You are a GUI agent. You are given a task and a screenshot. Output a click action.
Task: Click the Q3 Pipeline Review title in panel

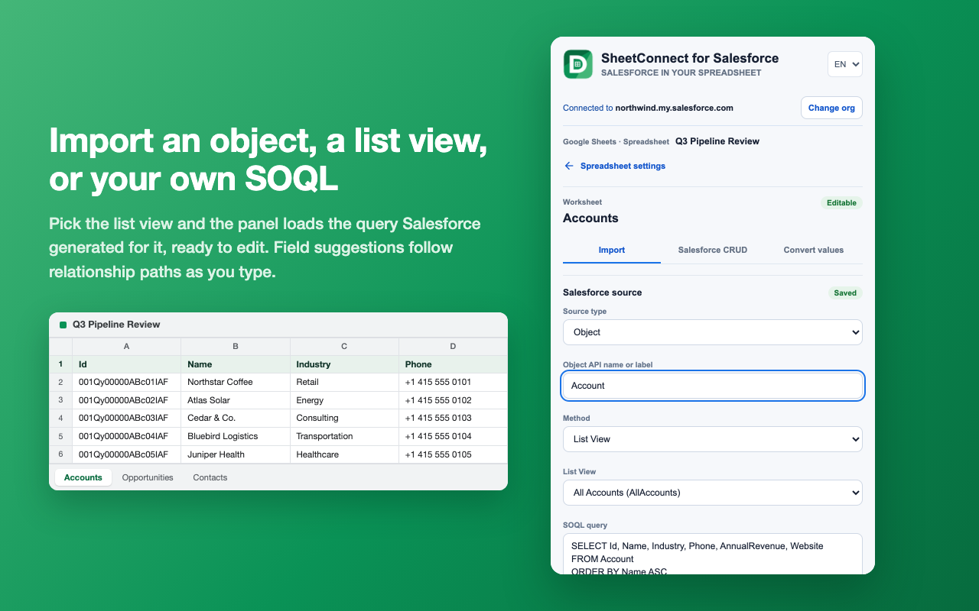coord(717,141)
